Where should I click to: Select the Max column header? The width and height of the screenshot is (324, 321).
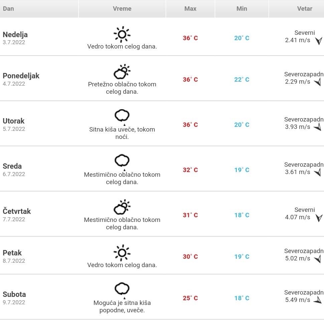pos(190,9)
